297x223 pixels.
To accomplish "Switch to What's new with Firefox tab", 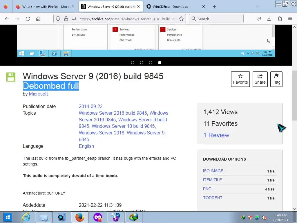I will 46,7.
